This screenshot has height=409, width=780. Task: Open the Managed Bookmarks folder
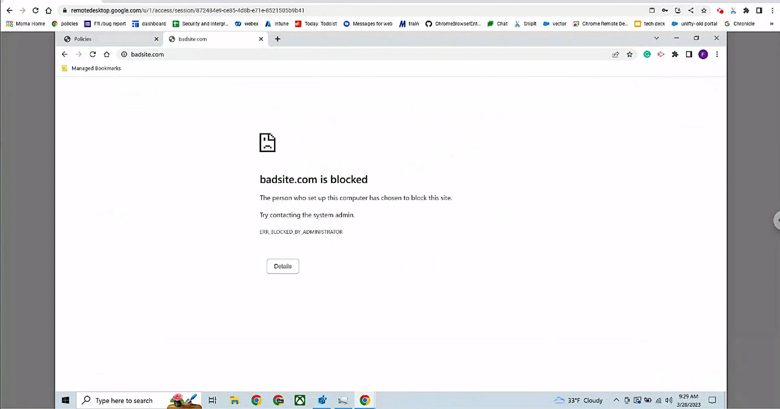tap(91, 69)
